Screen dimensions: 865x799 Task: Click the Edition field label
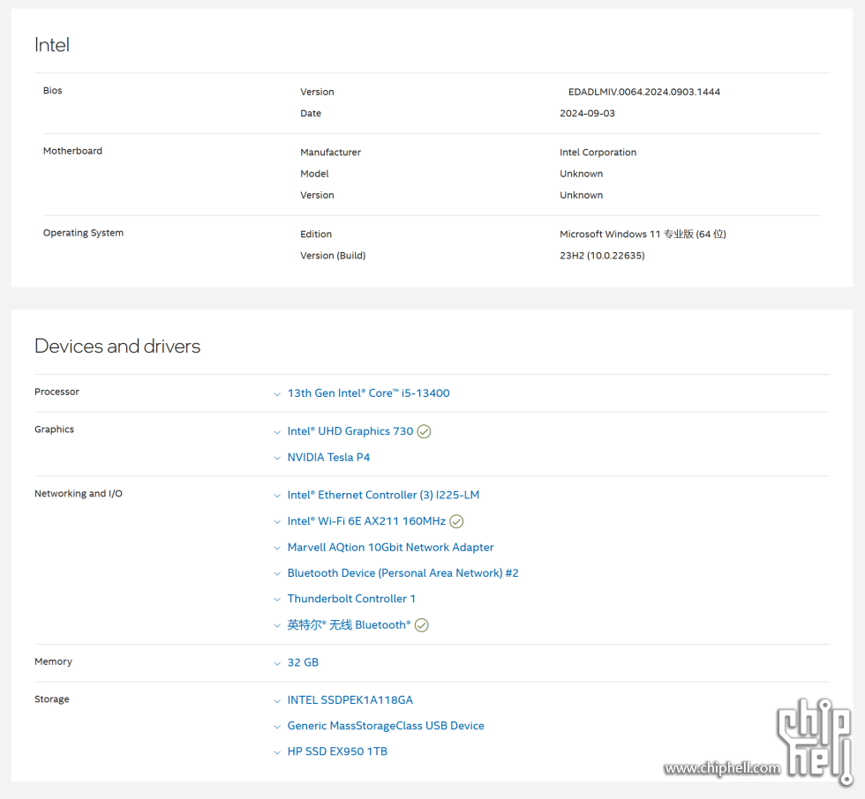316,235
